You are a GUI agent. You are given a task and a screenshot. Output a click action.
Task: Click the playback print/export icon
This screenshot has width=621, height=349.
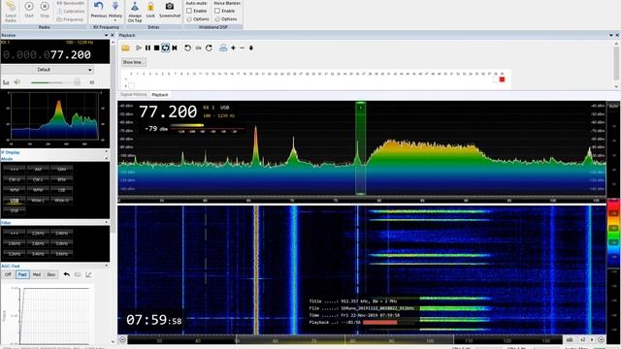[223, 48]
